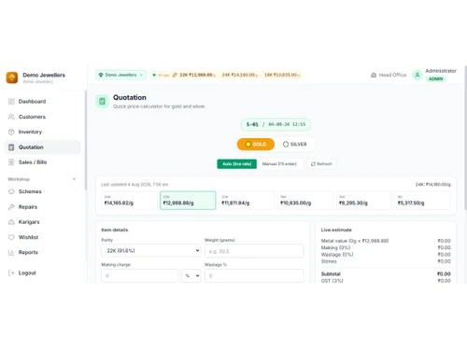
Task: Select the ₹11,811.94/g rate card
Action: (x=247, y=201)
